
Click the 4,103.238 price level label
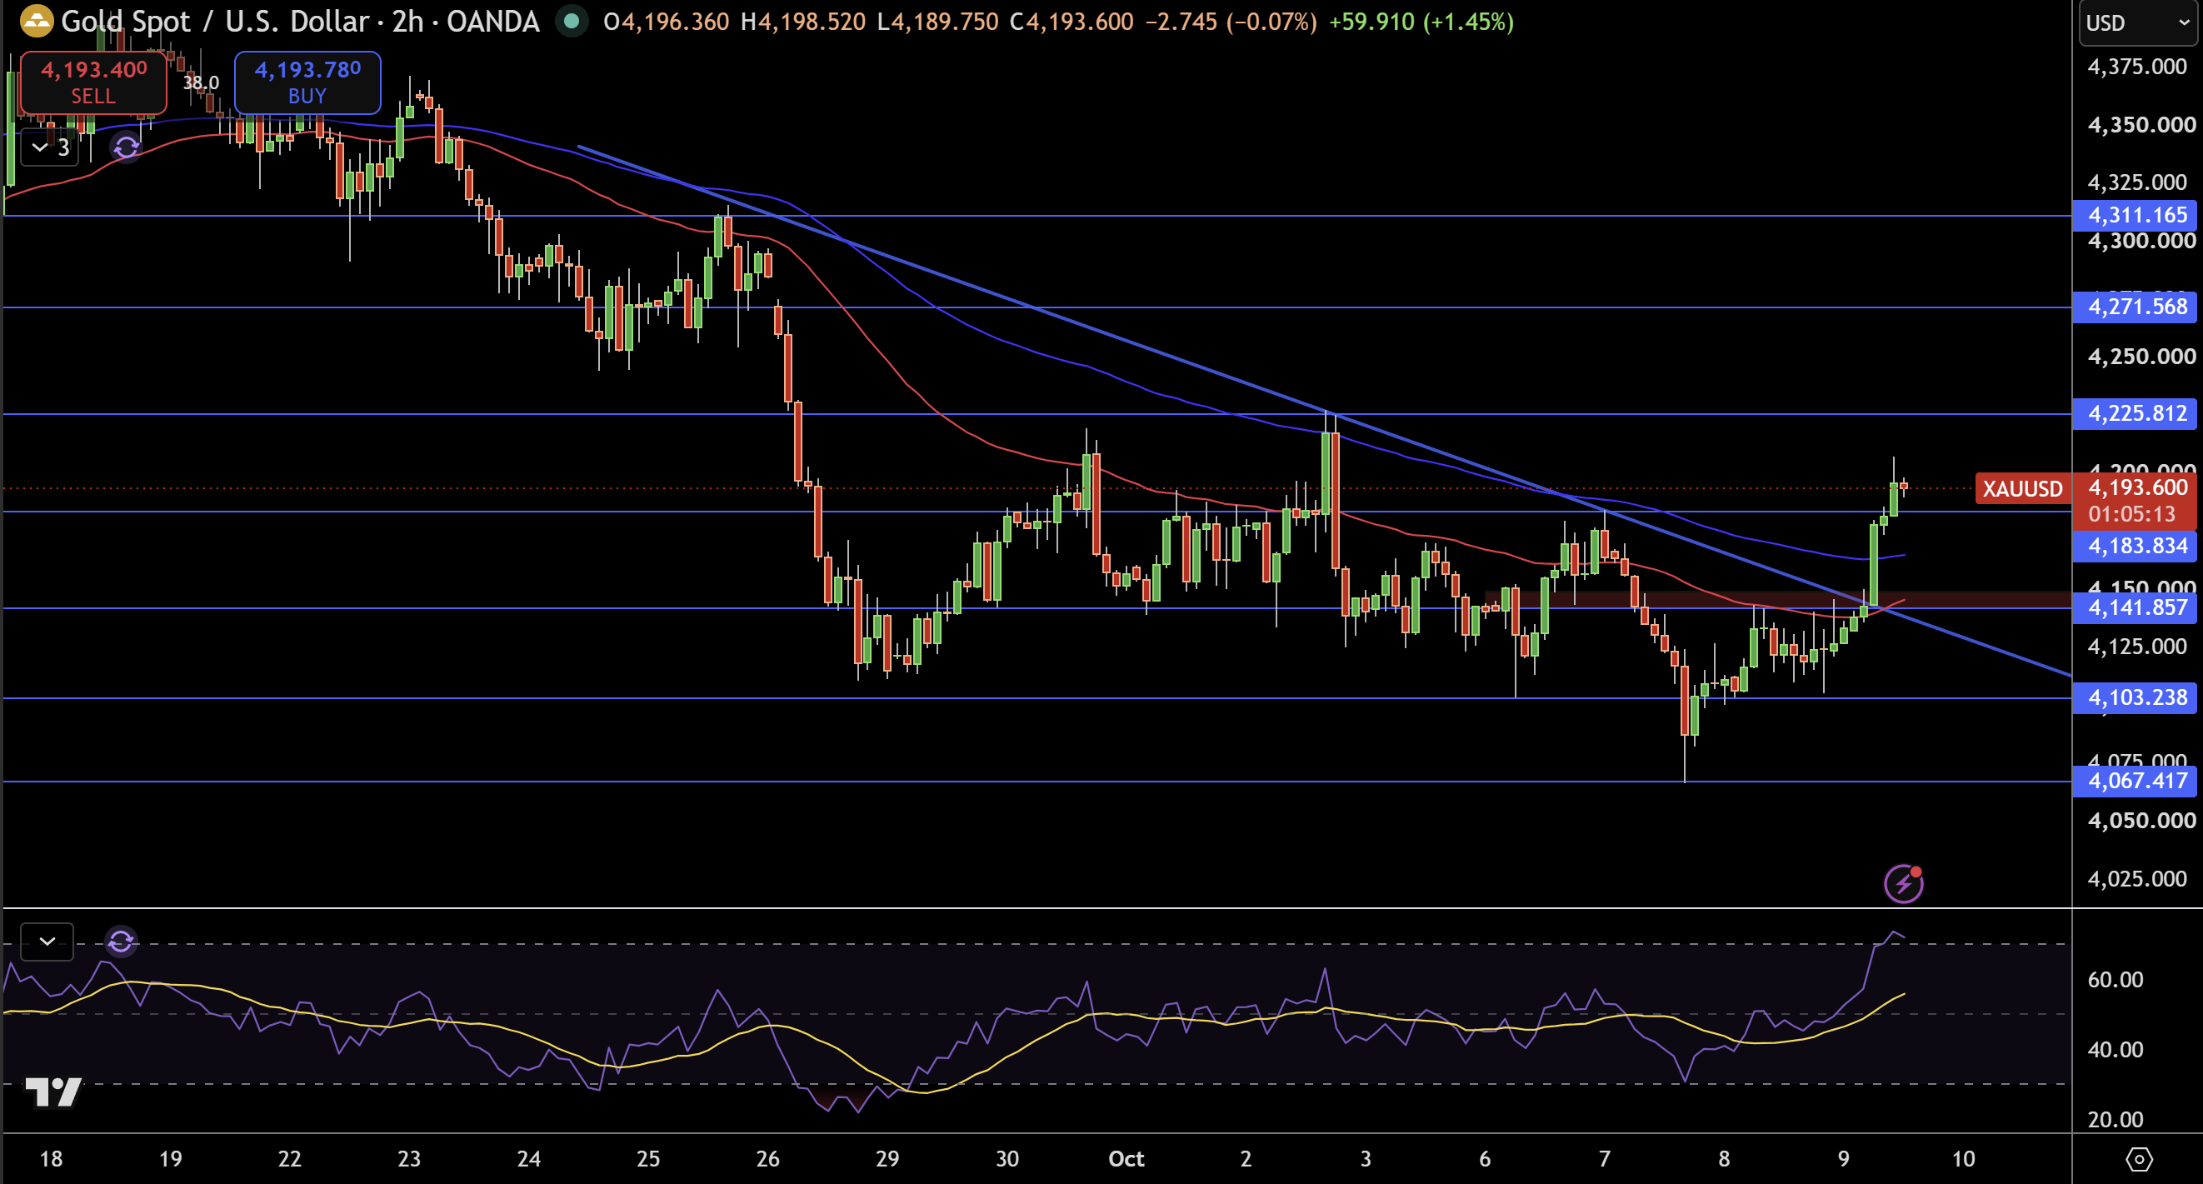2136,697
